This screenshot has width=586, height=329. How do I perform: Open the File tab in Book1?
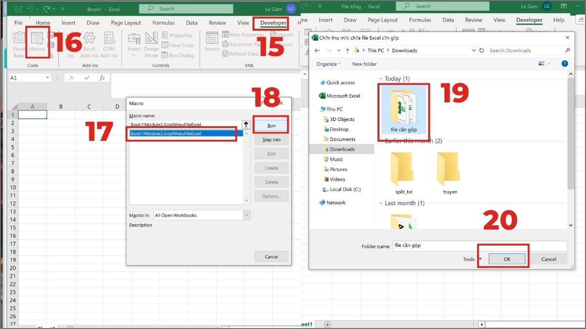tap(19, 23)
